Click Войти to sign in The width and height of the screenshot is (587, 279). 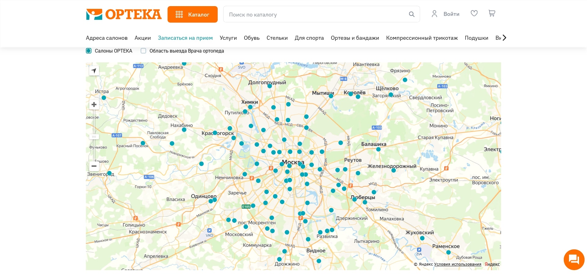click(x=451, y=14)
